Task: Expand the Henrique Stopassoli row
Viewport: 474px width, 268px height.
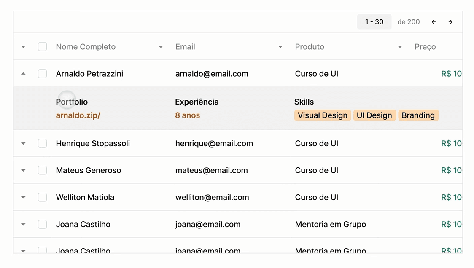Action: click(23, 144)
